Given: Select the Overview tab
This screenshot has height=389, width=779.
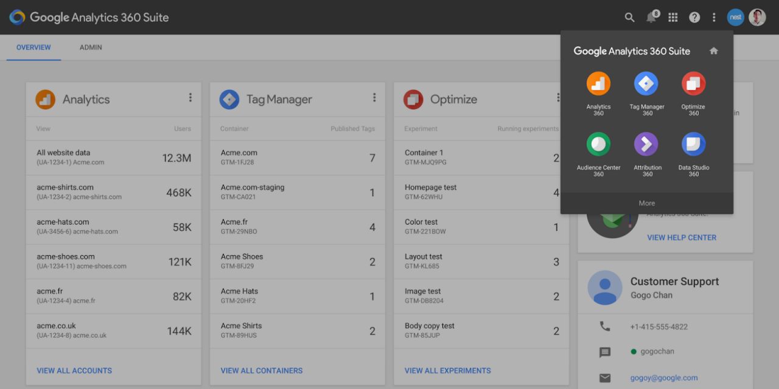Looking at the screenshot, I should [x=33, y=47].
